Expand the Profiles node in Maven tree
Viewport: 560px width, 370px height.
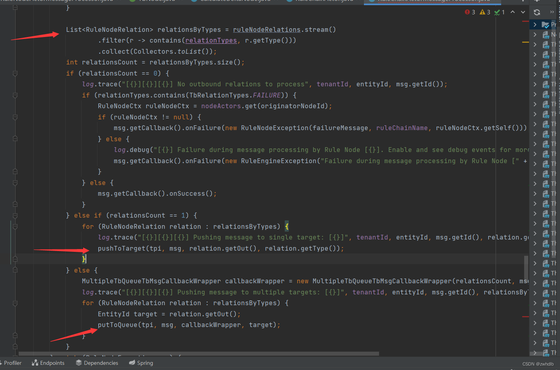pos(535,25)
